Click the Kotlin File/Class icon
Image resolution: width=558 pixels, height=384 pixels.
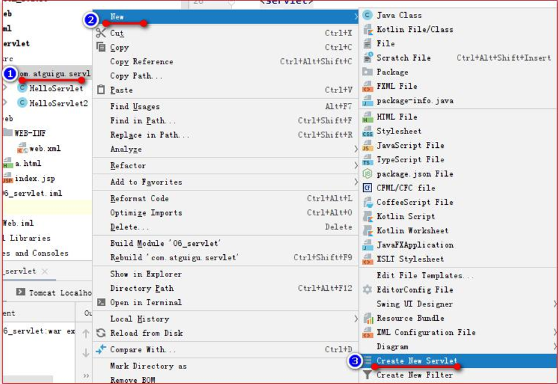tap(367, 29)
